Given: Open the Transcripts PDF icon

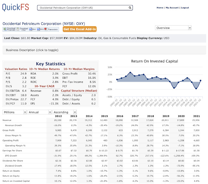Looking at the screenshot, I should pyautogui.click(x=46, y=29).
